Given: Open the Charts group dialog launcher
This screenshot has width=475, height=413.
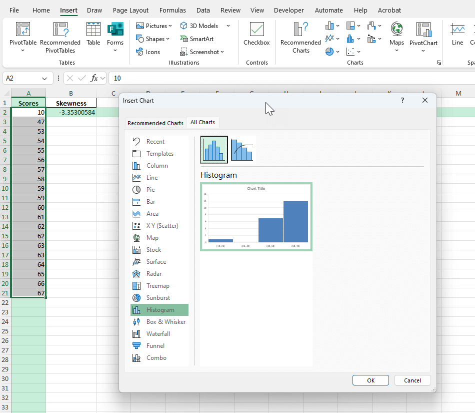Looking at the screenshot, I should [x=438, y=63].
